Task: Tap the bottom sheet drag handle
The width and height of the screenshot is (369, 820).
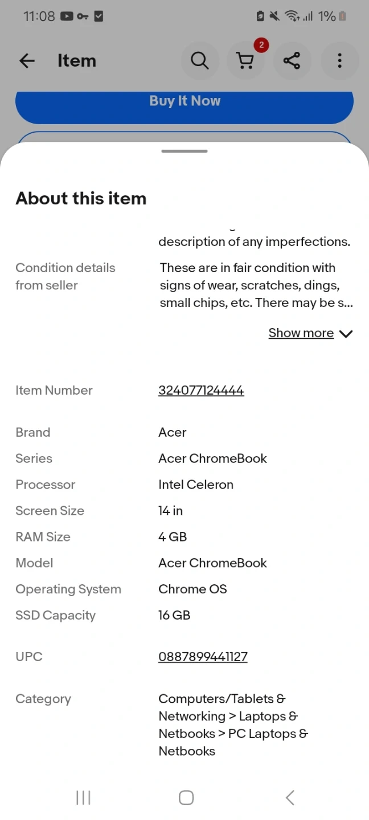Action: (184, 151)
